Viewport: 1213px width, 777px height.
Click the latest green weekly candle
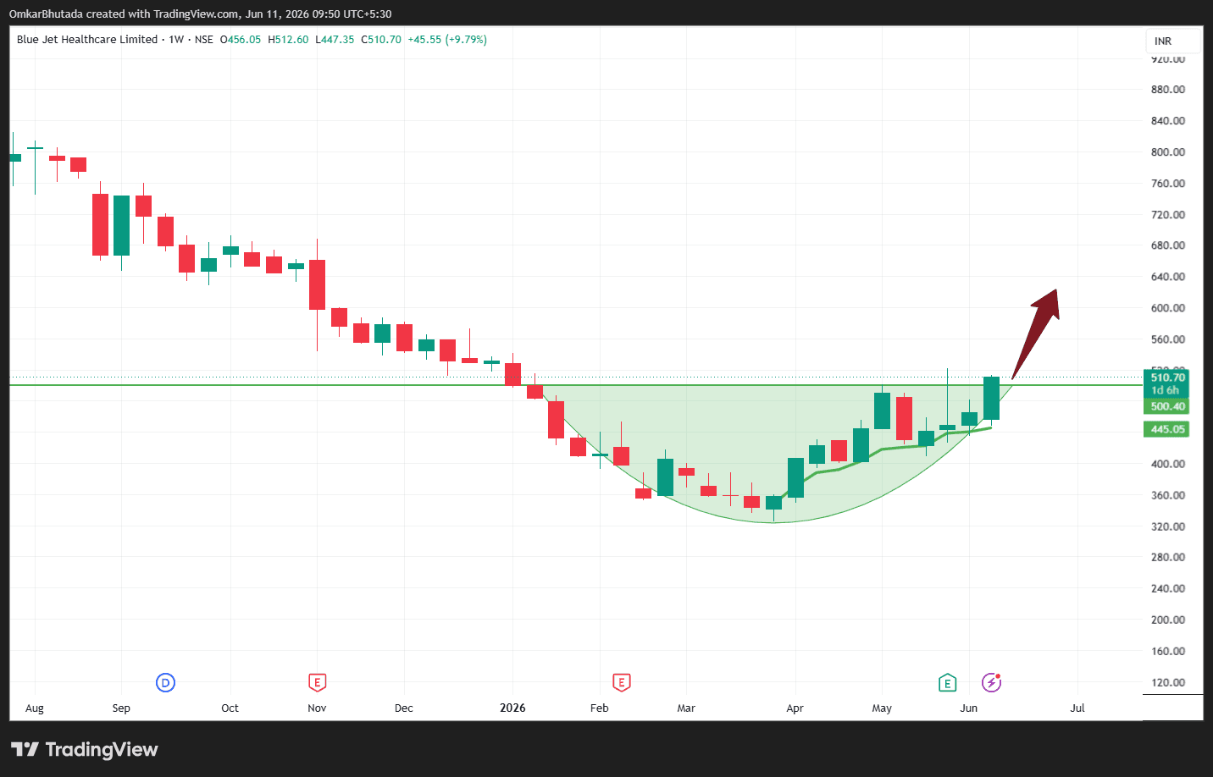coord(991,399)
